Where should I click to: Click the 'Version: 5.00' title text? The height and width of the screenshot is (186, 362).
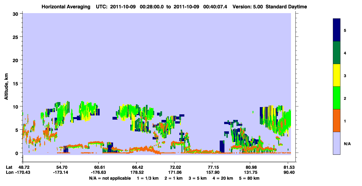pyautogui.click(x=248, y=7)
